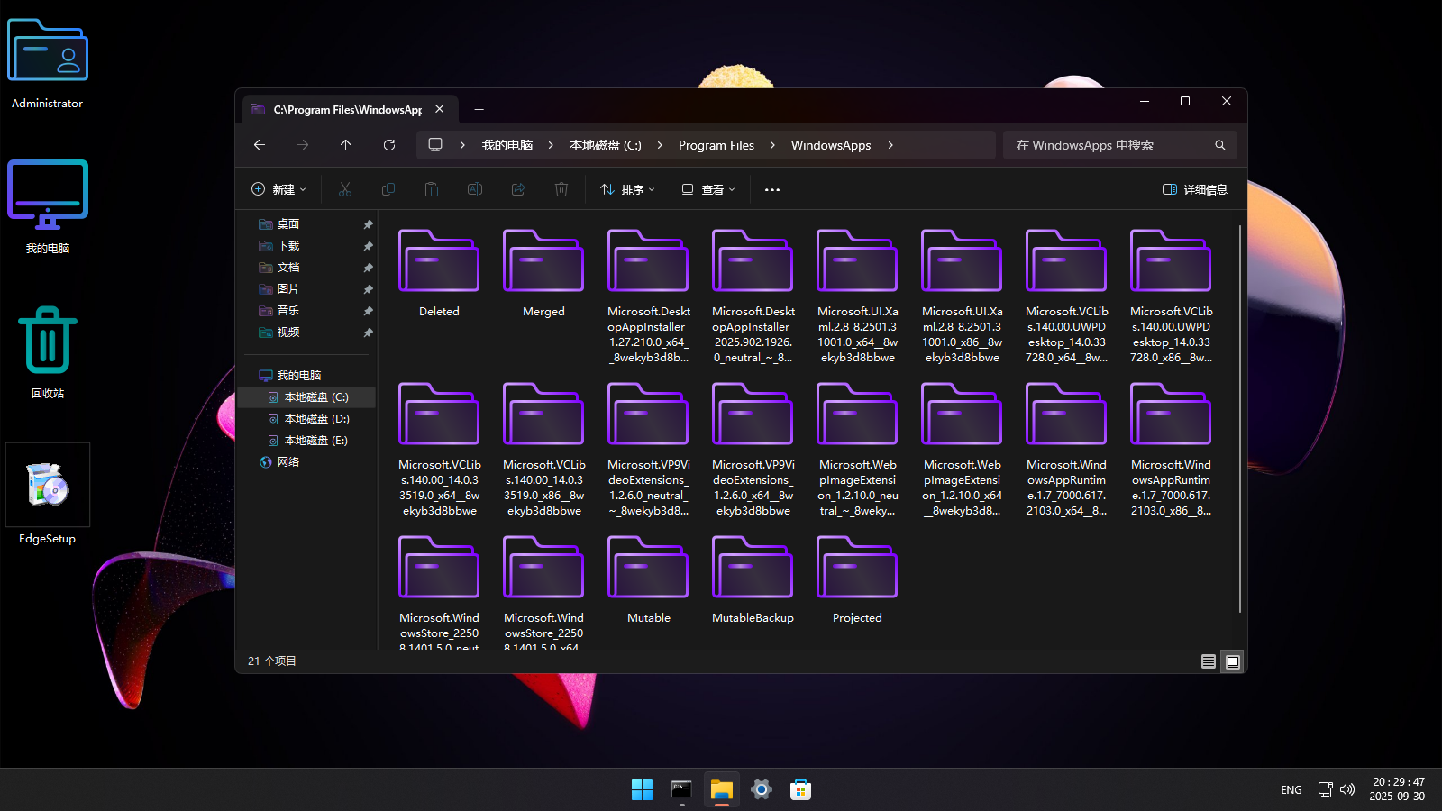Select the Microsoft.DesktopAppInstaller 1.27.210.0 x64 folder
1442x811 pixels.
click(x=648, y=296)
